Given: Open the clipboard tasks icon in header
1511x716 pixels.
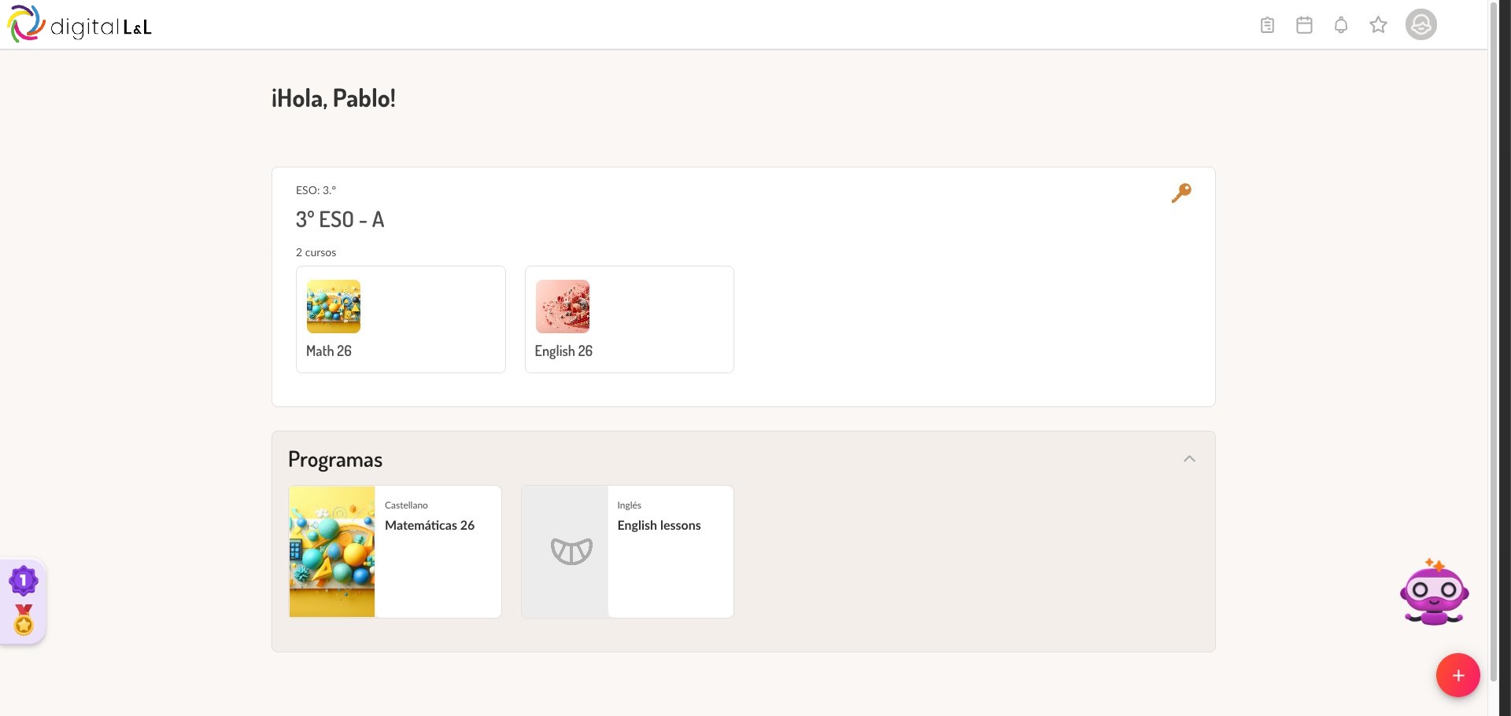Looking at the screenshot, I should (1267, 25).
